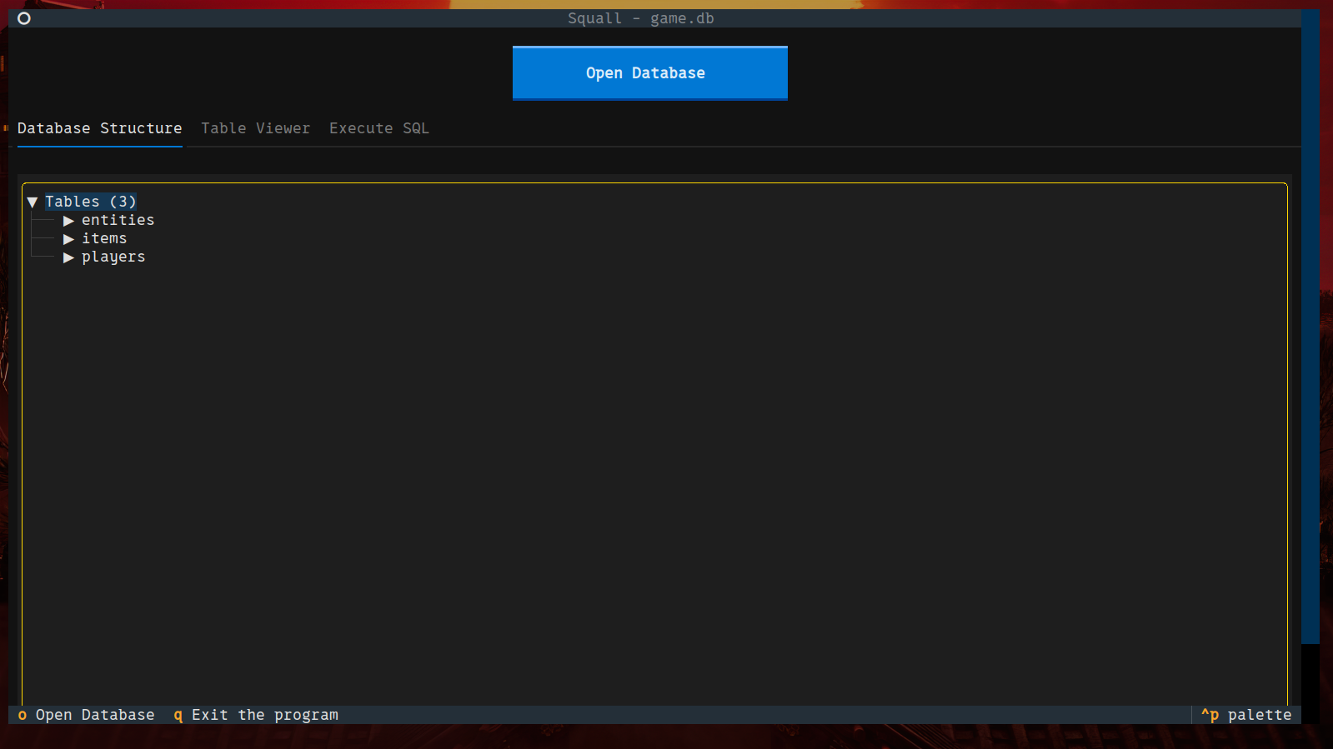Image resolution: width=1333 pixels, height=749 pixels.
Task: Select the Database Structure tab
Action: click(x=99, y=128)
